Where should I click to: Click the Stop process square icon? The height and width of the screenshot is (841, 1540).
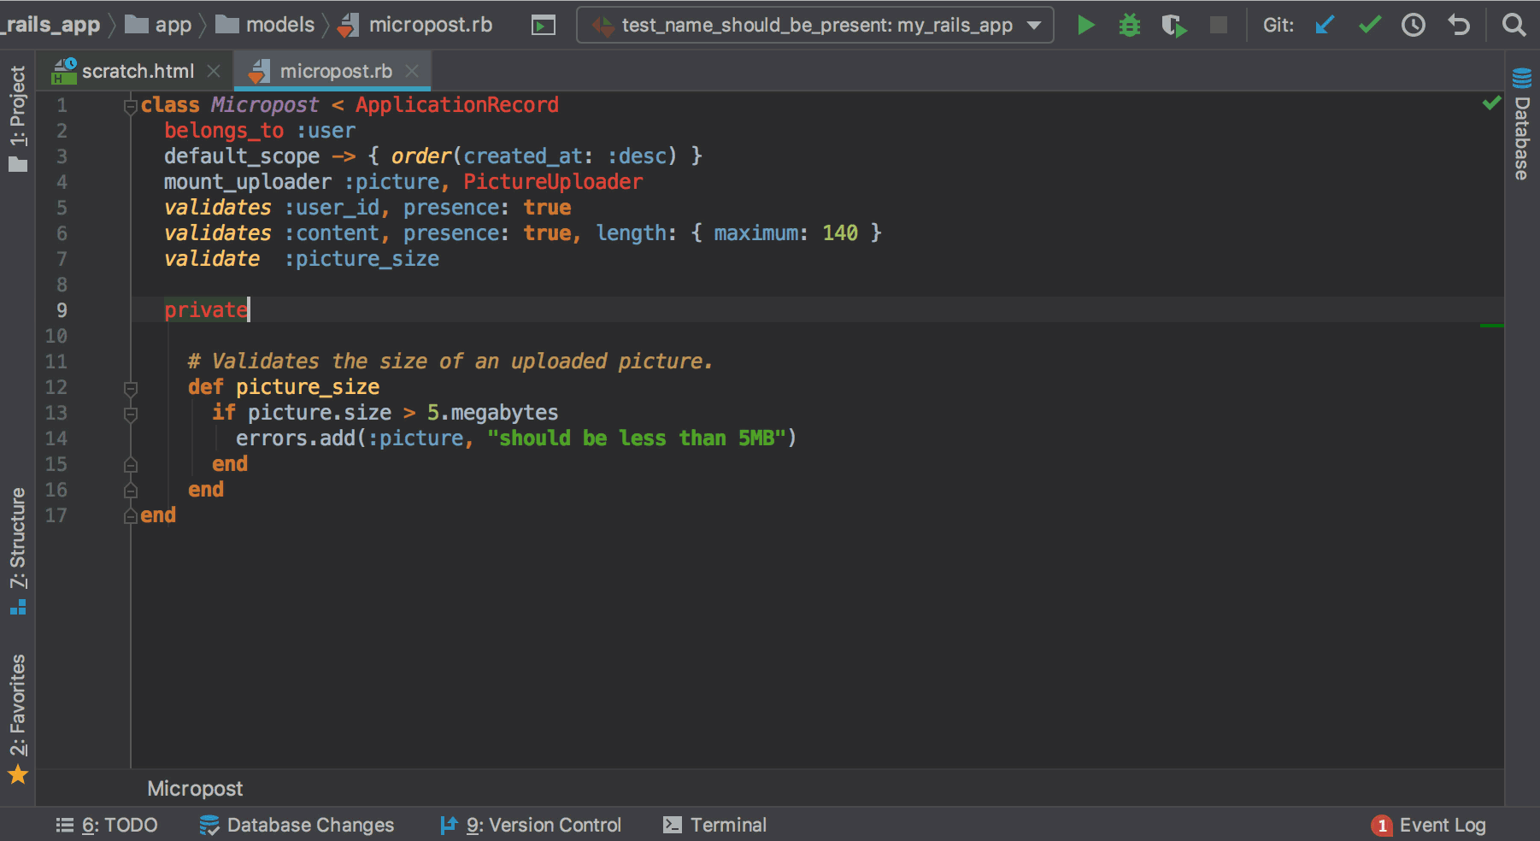[x=1219, y=25]
